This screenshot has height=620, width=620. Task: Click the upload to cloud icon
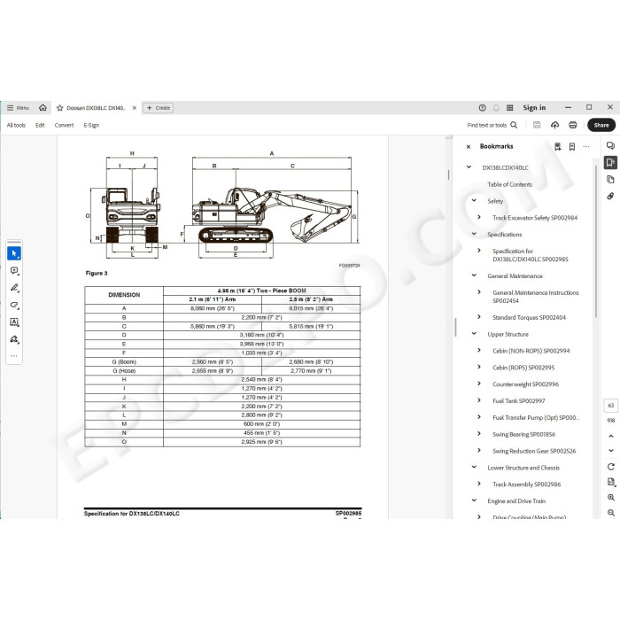(x=554, y=125)
